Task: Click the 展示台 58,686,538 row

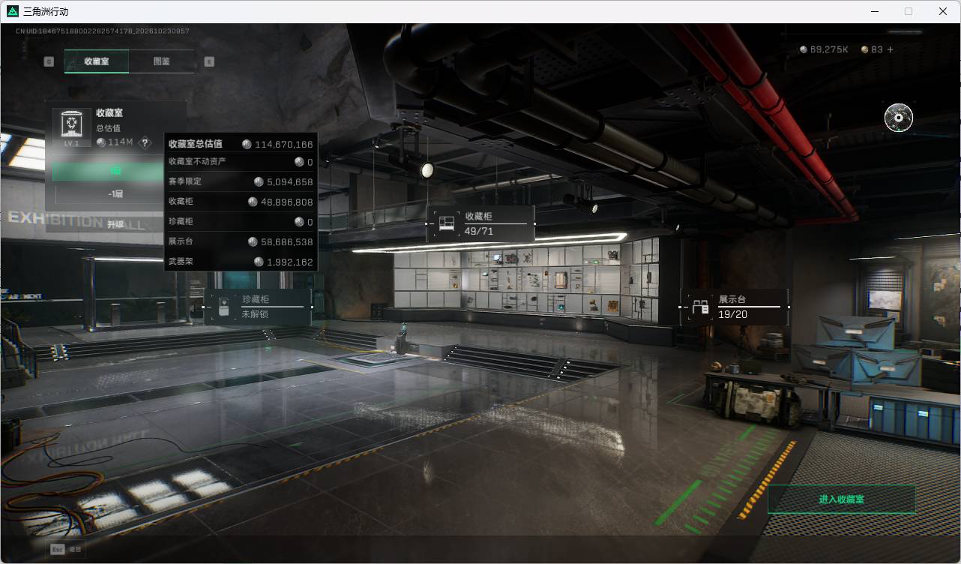Action: [241, 241]
